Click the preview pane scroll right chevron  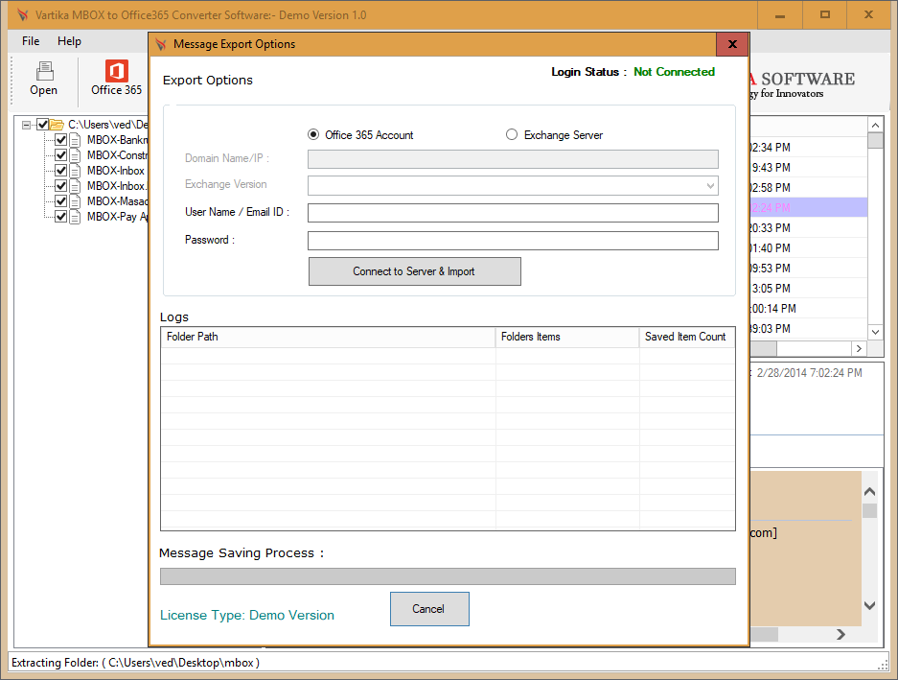(x=840, y=634)
